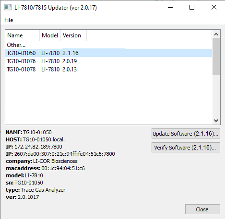The image size is (225, 219).
Task: Click the Version column header
Action: (x=73, y=35)
